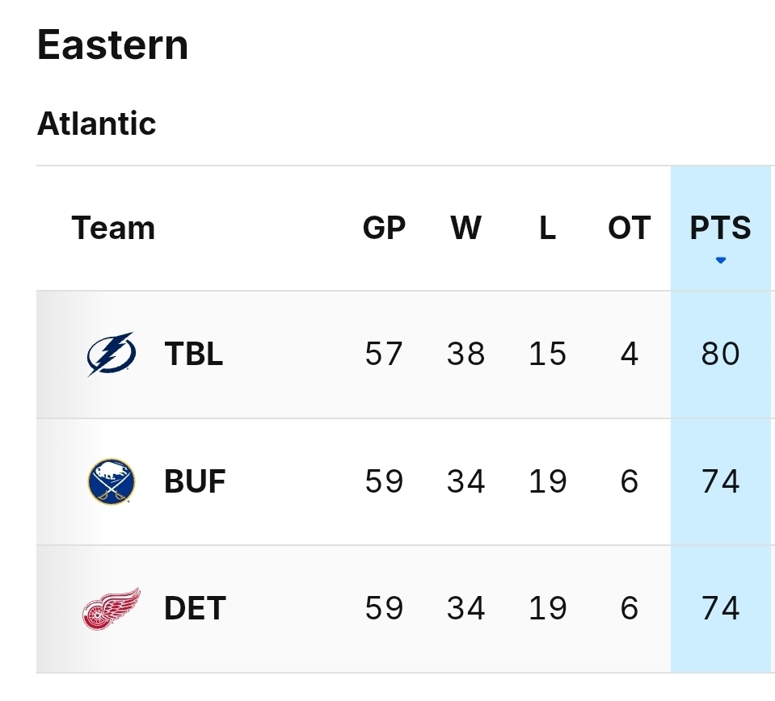
Task: Click TBL's 38 wins value
Action: click(x=466, y=354)
